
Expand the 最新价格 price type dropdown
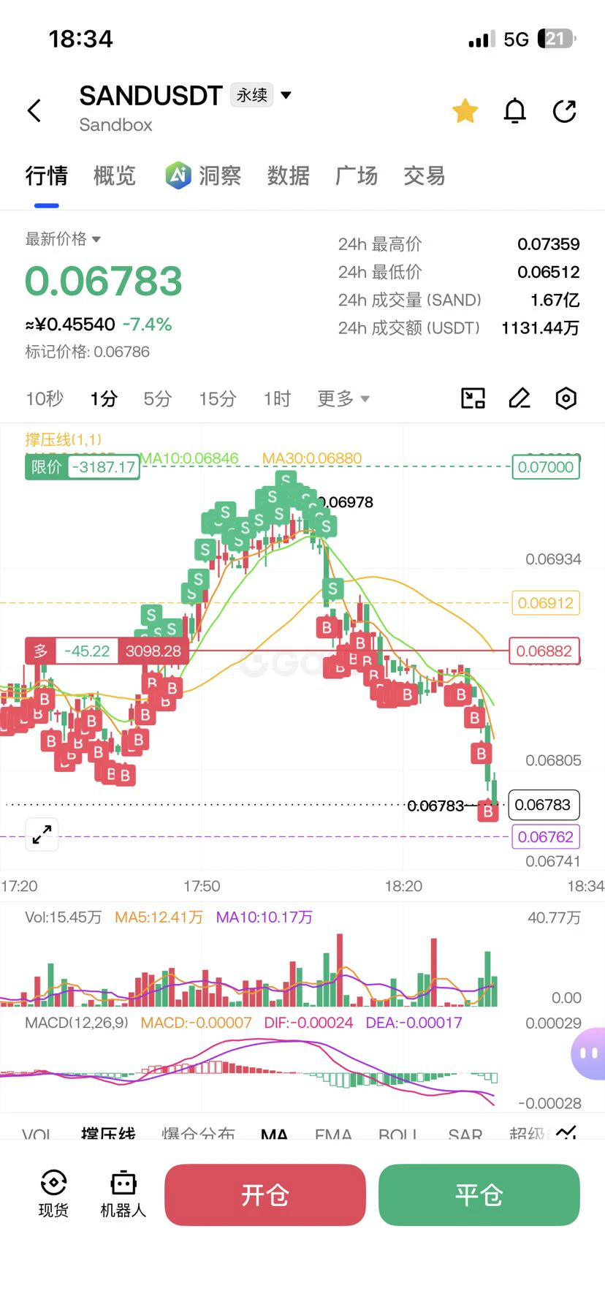coord(63,239)
